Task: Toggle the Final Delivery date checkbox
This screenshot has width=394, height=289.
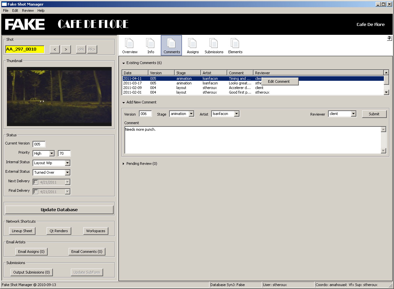Action: [x=35, y=191]
